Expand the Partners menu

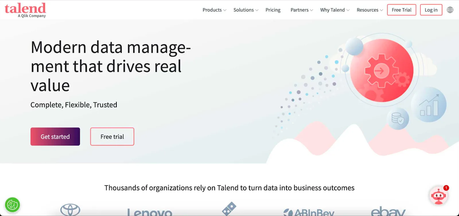[x=302, y=10]
